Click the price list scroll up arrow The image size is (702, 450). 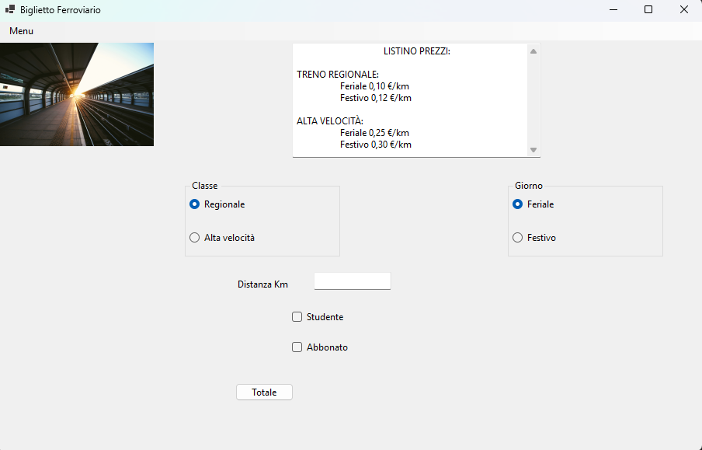533,51
